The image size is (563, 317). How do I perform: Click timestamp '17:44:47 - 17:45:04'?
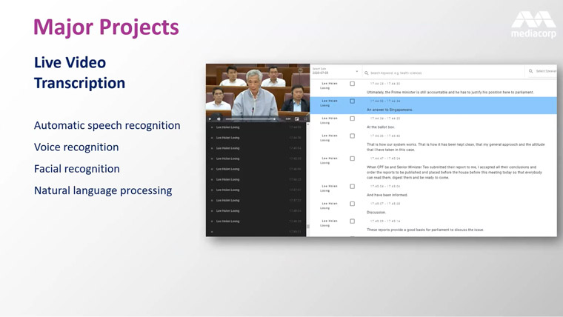pos(385,158)
